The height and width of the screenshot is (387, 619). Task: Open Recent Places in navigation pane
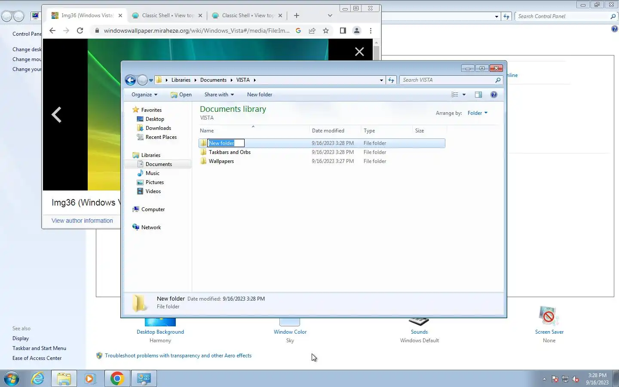161,137
